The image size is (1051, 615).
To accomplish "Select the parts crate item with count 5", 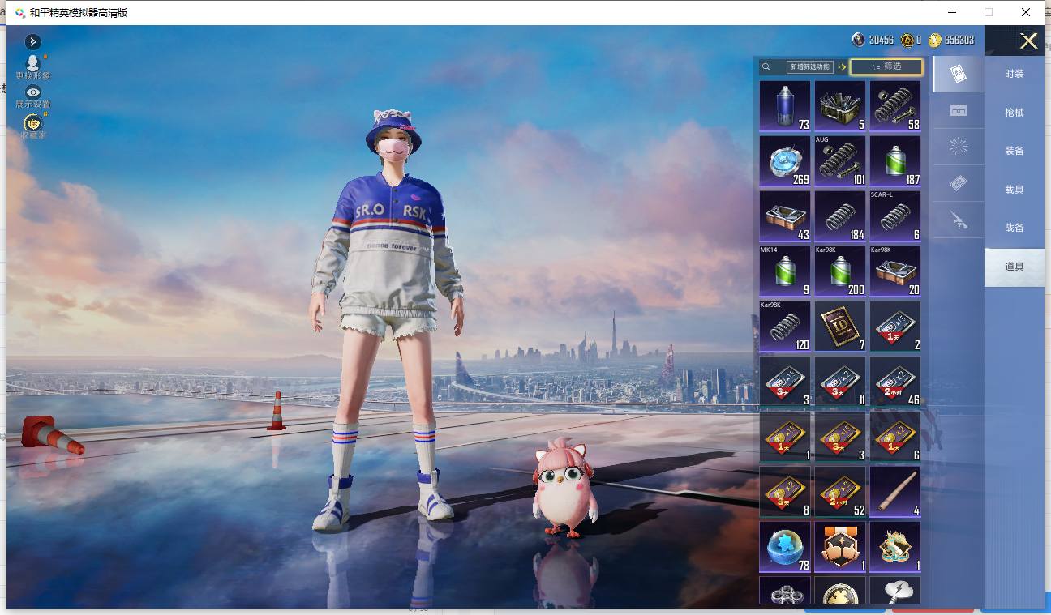I will point(839,105).
